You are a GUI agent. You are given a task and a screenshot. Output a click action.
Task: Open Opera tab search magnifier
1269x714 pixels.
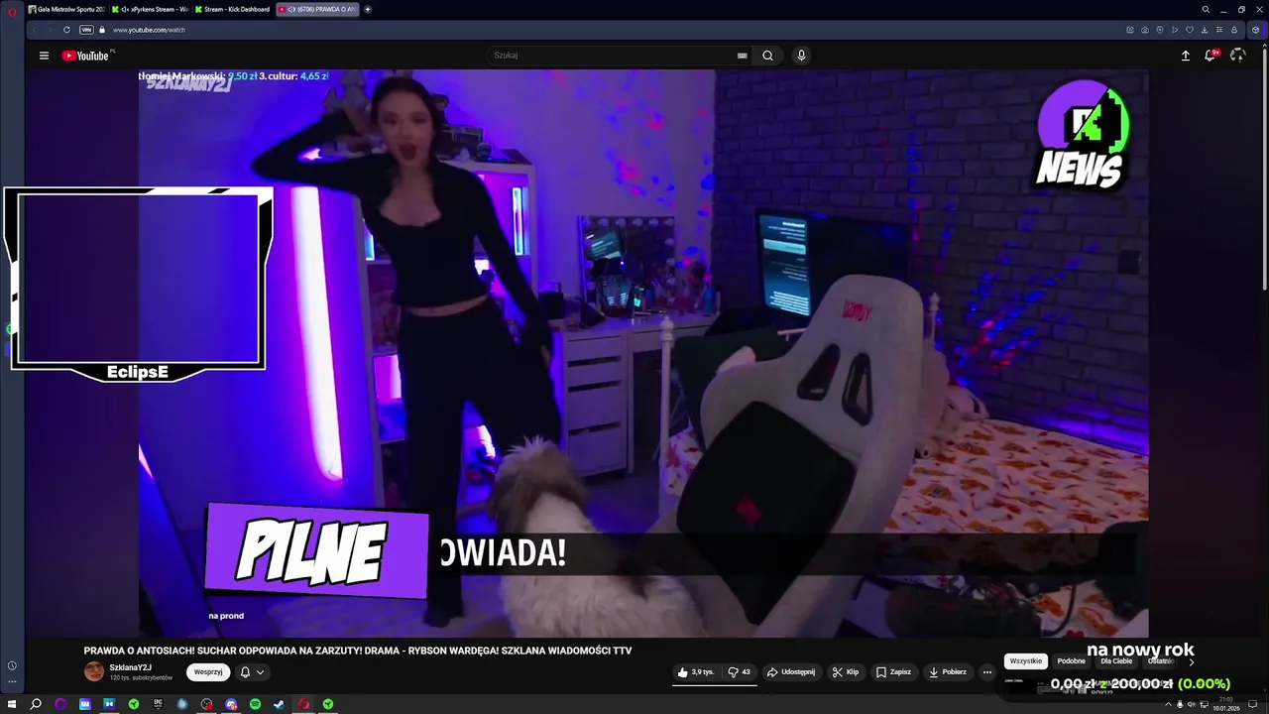click(x=1206, y=9)
